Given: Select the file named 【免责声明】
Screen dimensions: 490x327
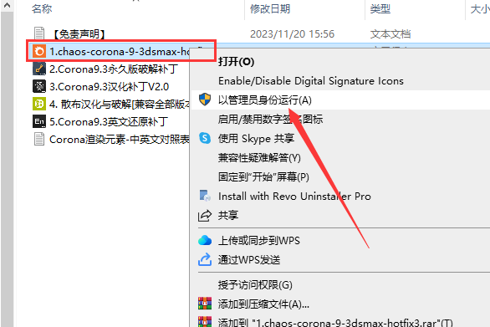Looking at the screenshot, I should point(79,33).
